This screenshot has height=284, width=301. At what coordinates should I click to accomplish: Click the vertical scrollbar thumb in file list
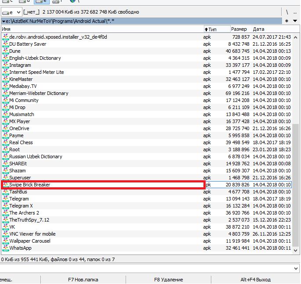click(296, 185)
